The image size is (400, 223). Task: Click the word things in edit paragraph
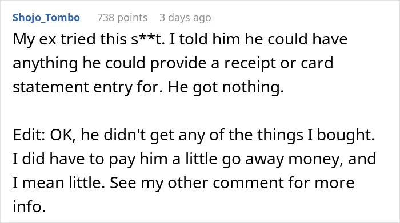(x=281, y=135)
